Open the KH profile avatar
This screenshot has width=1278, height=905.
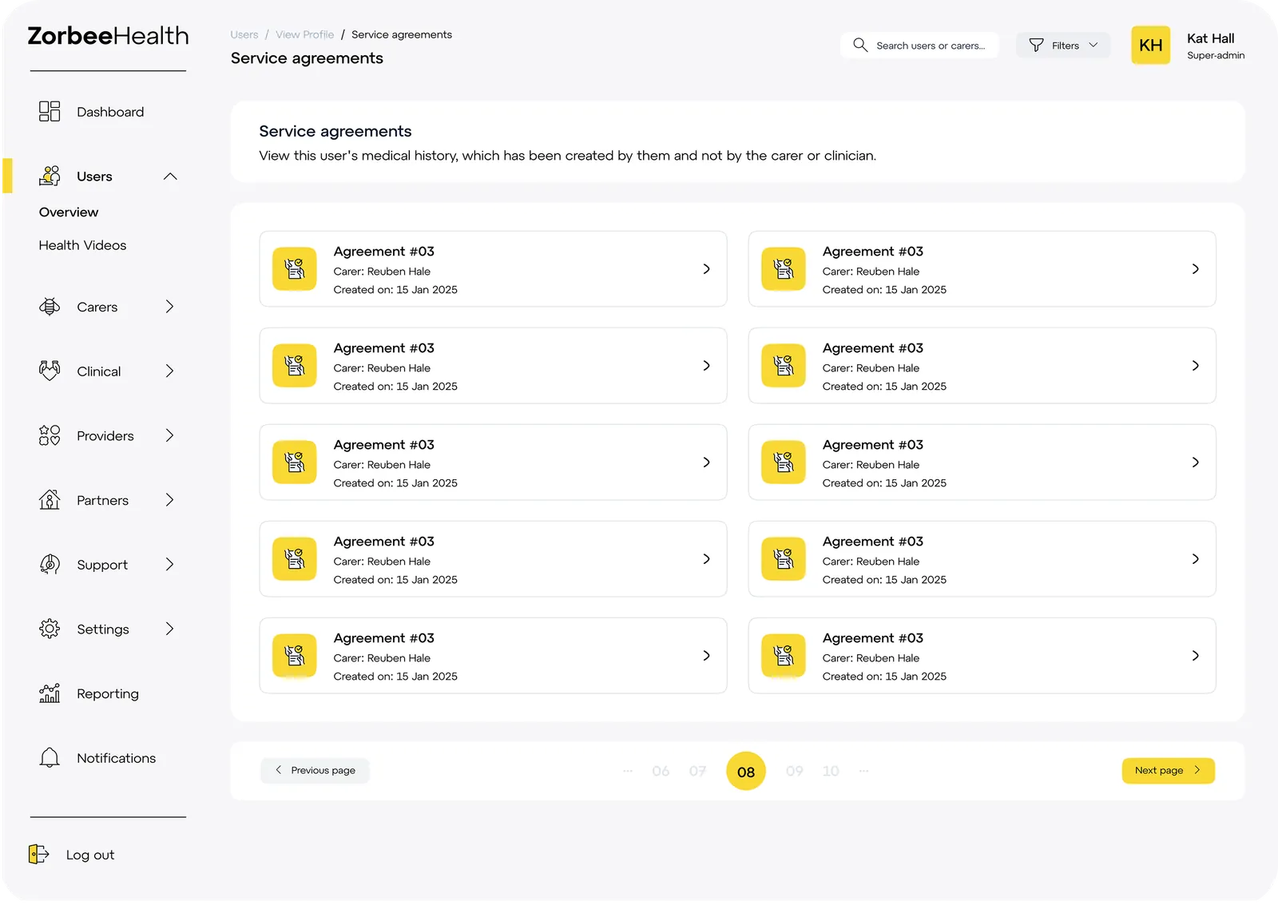[1151, 46]
